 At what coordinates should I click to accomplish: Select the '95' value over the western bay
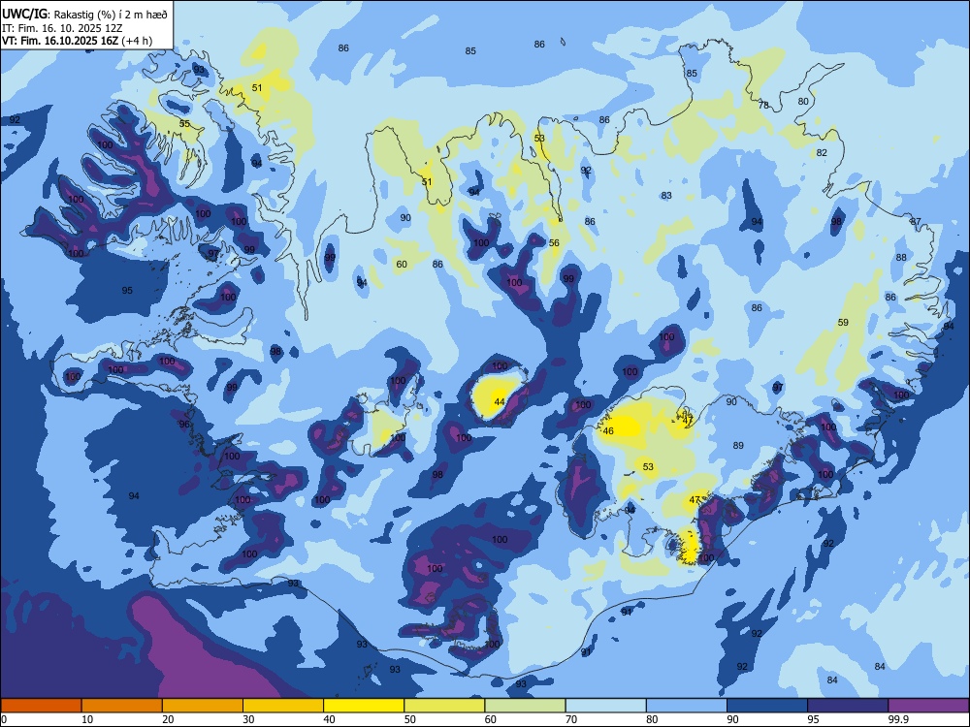pyautogui.click(x=127, y=290)
